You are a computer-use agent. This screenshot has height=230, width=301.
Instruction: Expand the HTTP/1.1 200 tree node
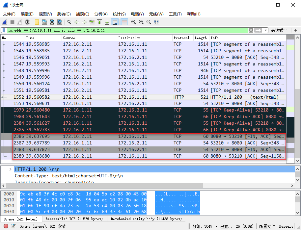(x=10, y=169)
